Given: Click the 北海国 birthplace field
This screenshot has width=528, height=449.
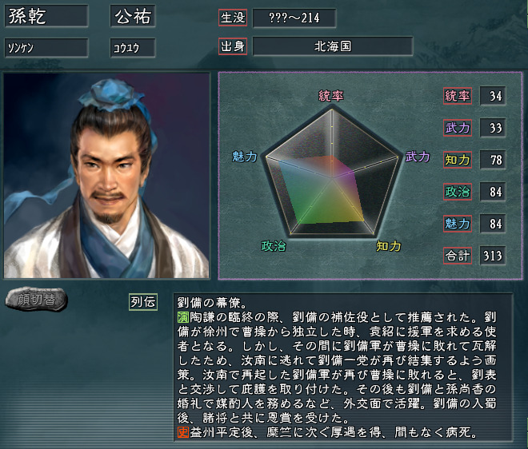Looking at the screenshot, I should tap(333, 46).
